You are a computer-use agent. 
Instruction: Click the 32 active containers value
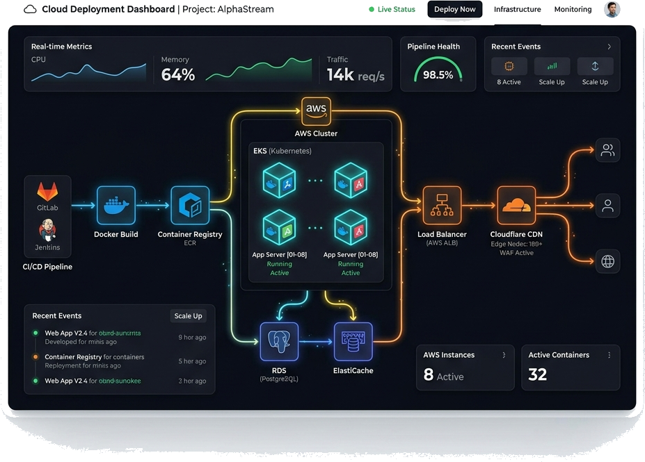[x=537, y=374]
